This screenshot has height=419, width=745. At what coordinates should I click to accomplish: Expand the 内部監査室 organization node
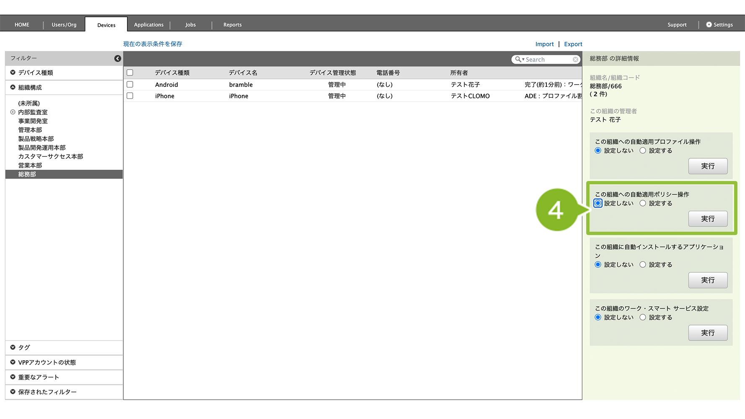[13, 112]
